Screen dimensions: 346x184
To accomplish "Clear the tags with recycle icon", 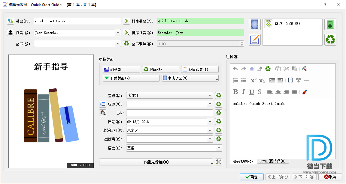I will 218,104.
